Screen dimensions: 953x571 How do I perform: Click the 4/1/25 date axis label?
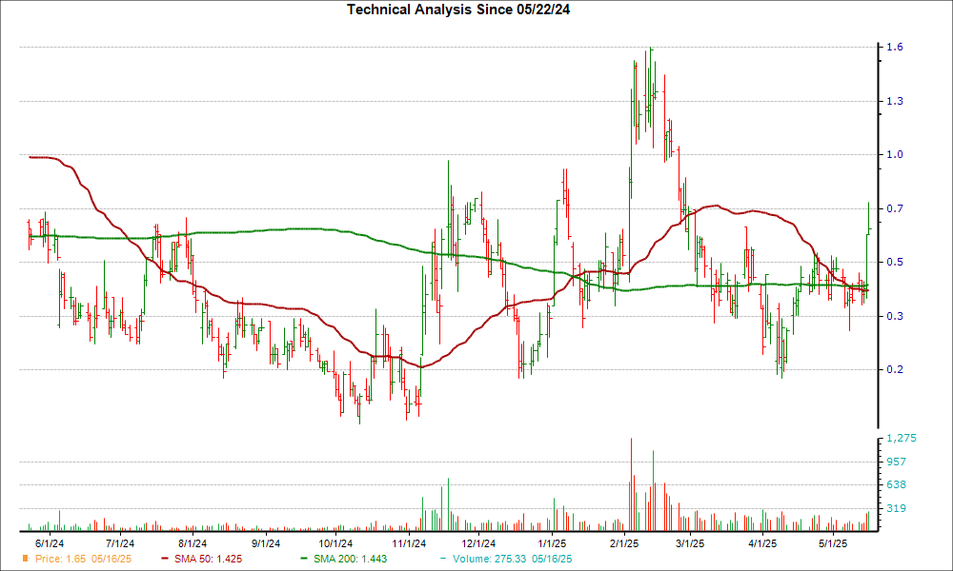click(x=762, y=543)
